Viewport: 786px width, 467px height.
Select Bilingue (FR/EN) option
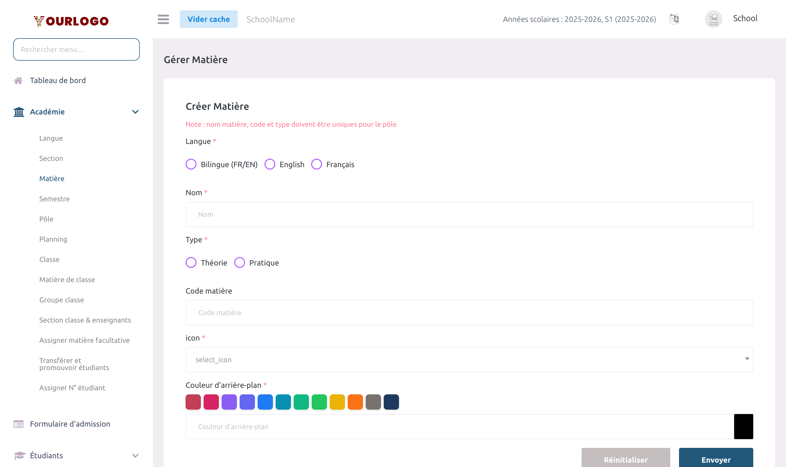click(x=191, y=164)
